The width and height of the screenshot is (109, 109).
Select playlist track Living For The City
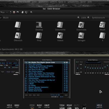[x=46, y=82]
